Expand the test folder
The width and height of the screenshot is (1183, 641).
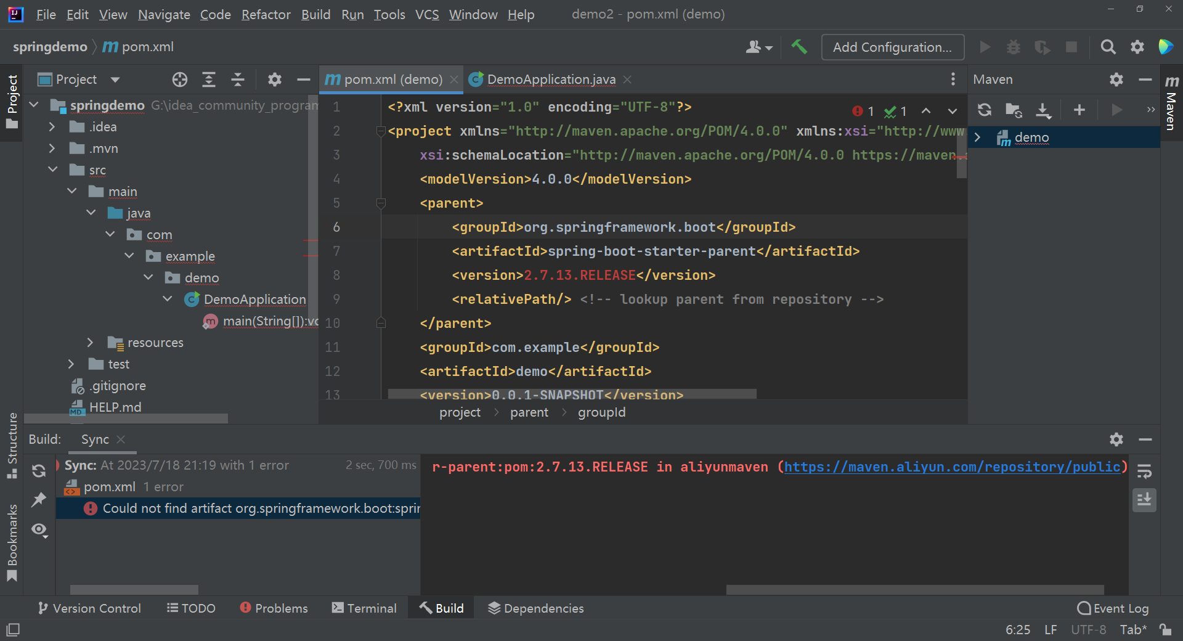click(71, 364)
